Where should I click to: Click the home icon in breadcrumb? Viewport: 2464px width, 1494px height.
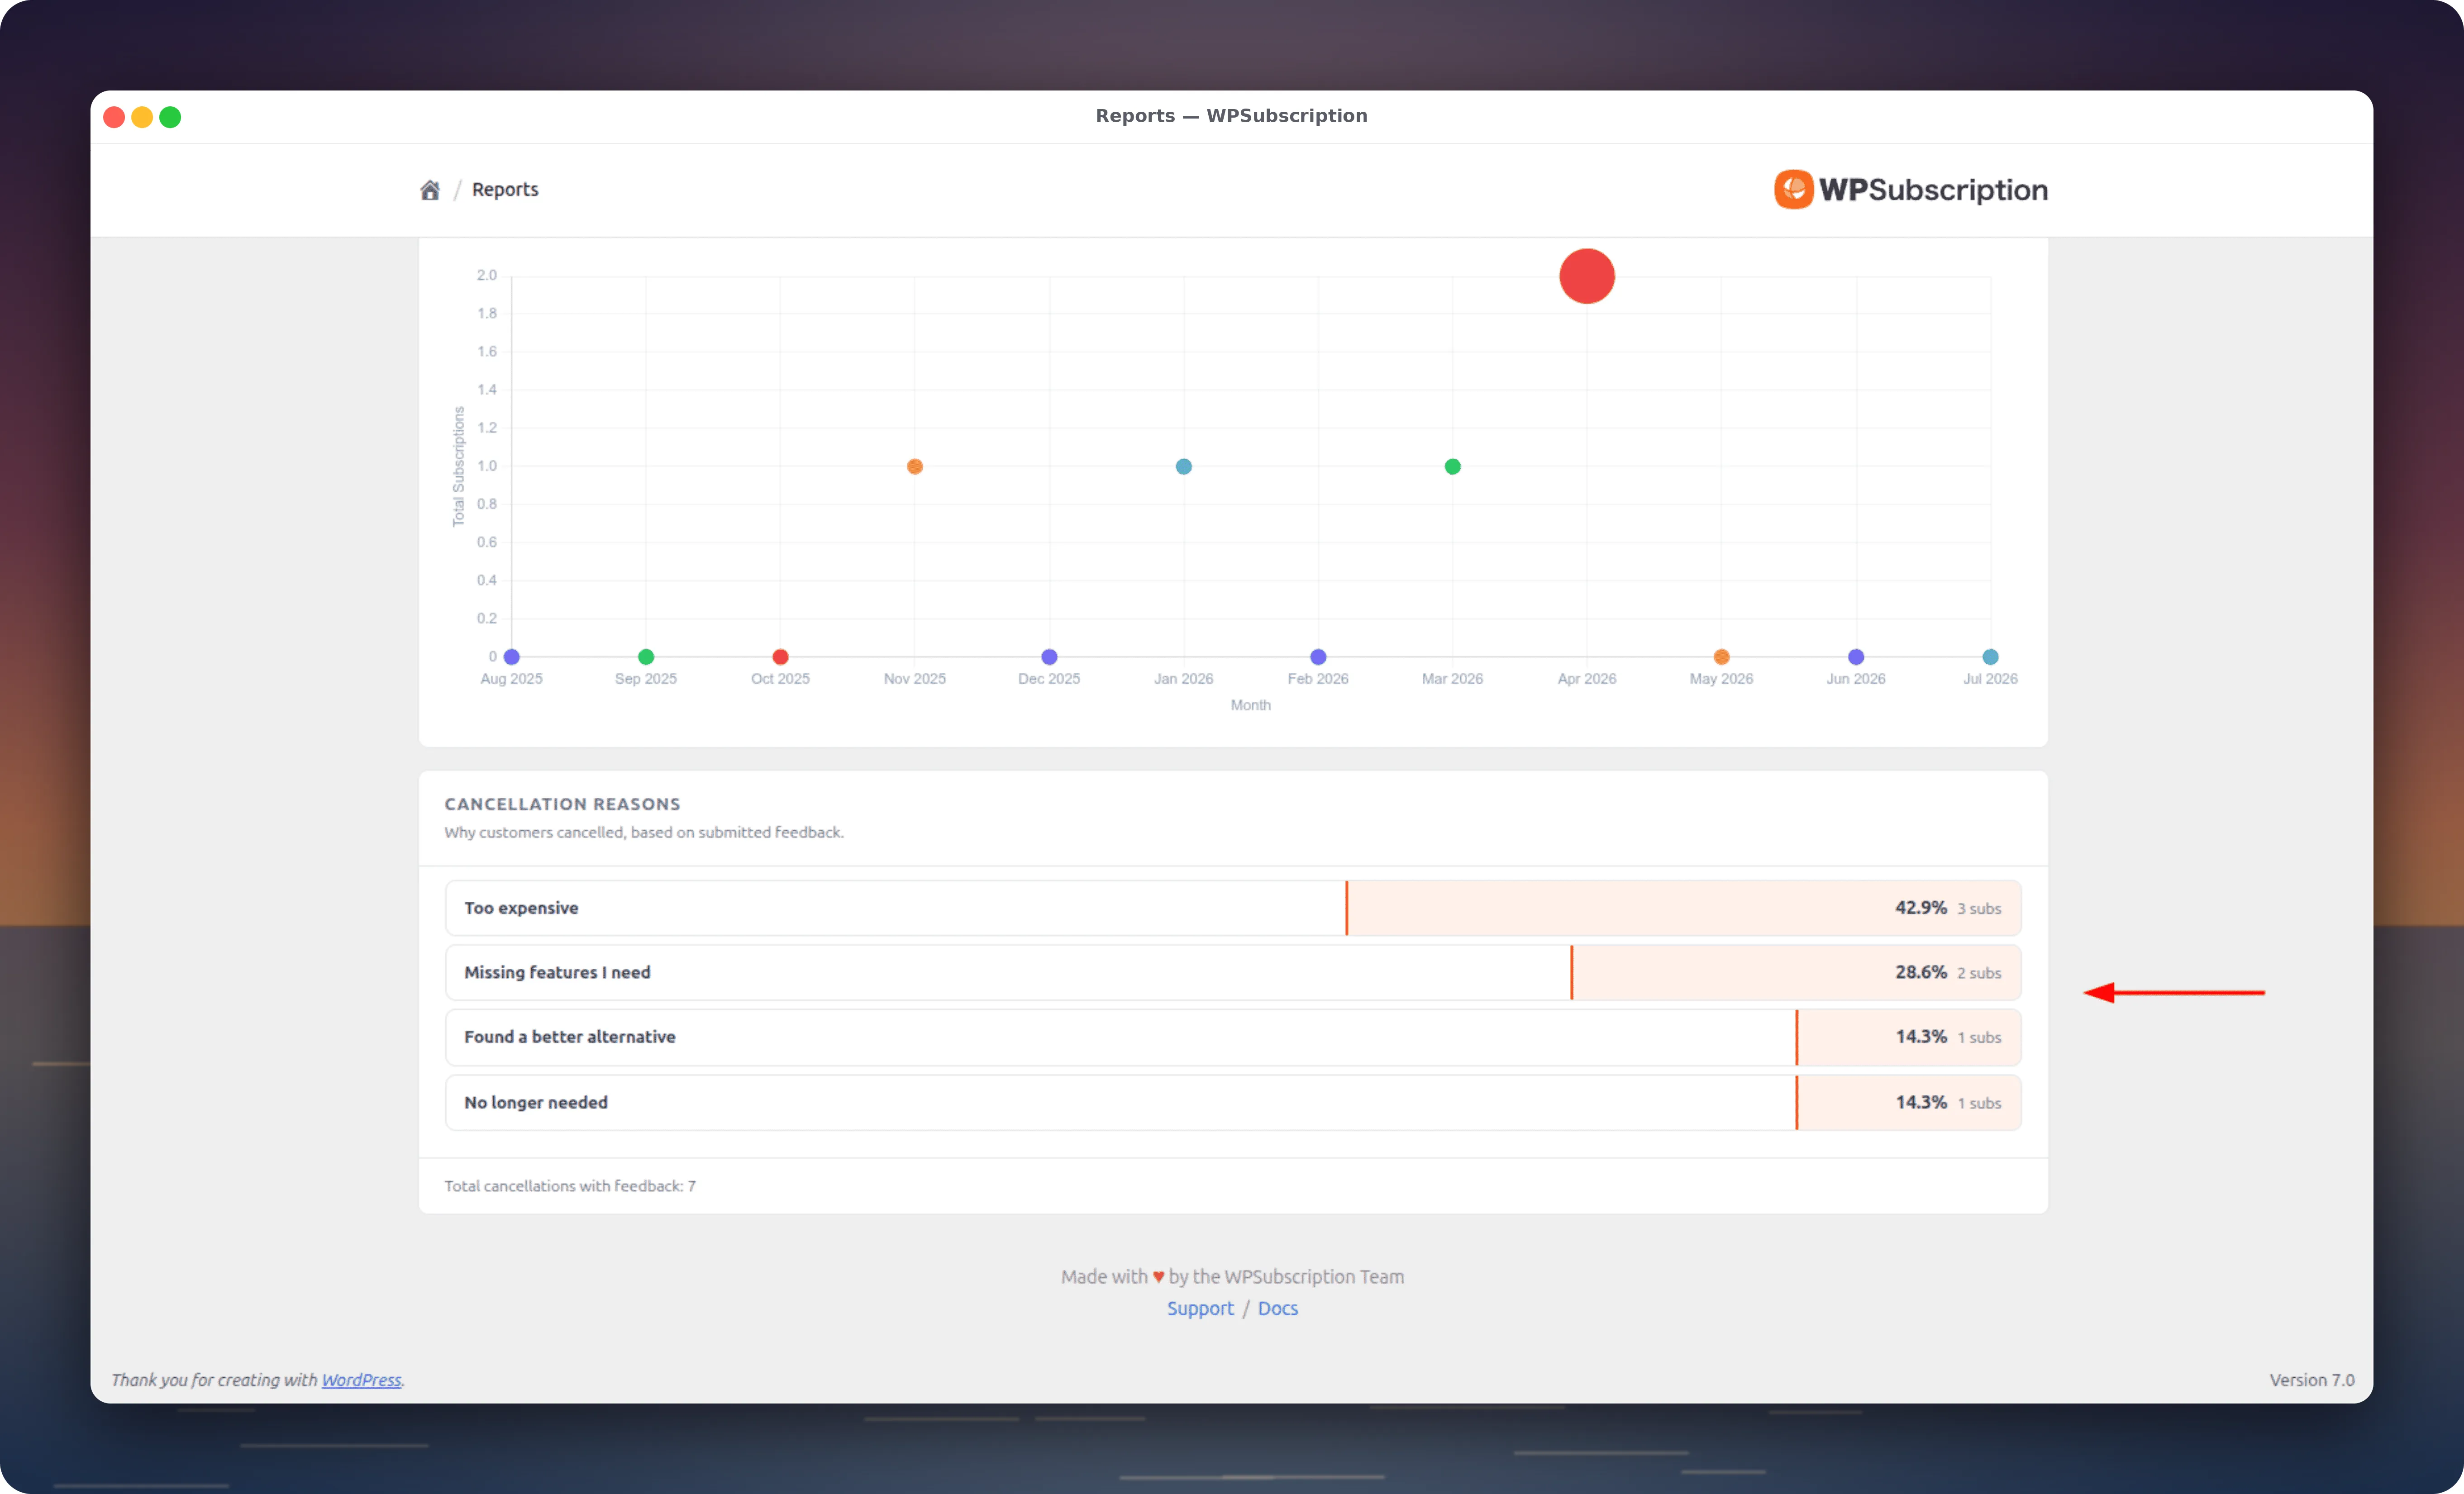tap(430, 190)
